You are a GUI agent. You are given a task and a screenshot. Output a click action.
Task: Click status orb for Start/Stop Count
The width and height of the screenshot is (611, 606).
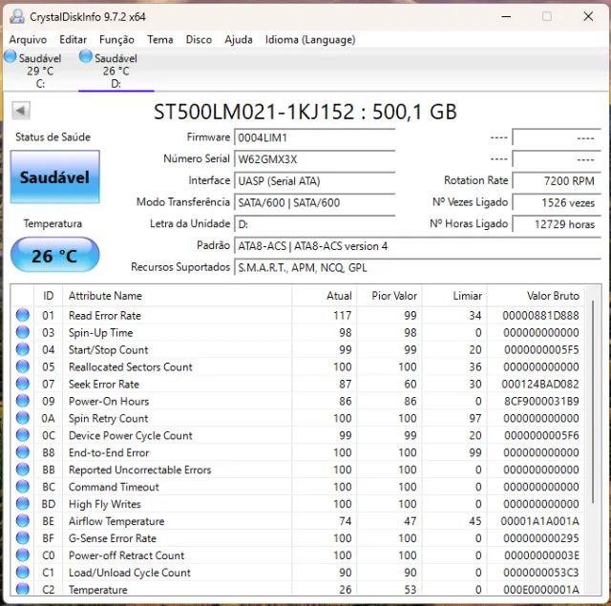pos(23,349)
